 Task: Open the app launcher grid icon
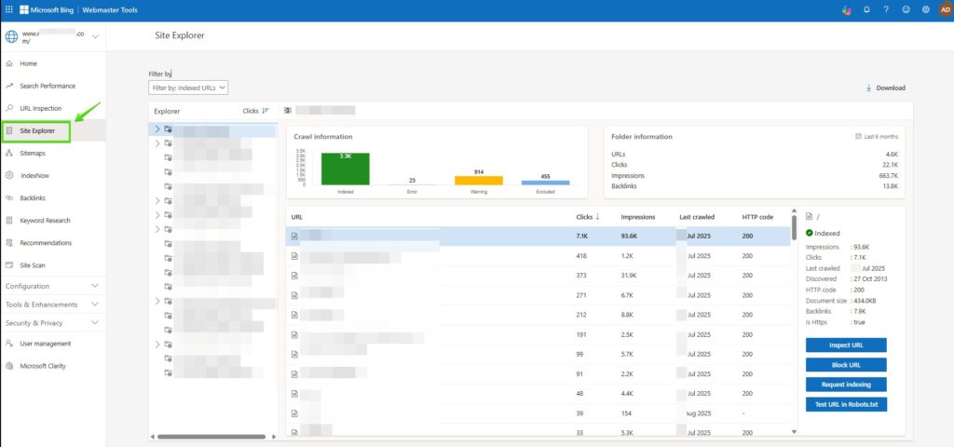(x=9, y=9)
